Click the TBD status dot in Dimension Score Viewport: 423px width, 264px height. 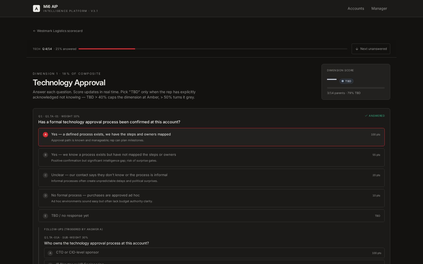tap(343, 81)
